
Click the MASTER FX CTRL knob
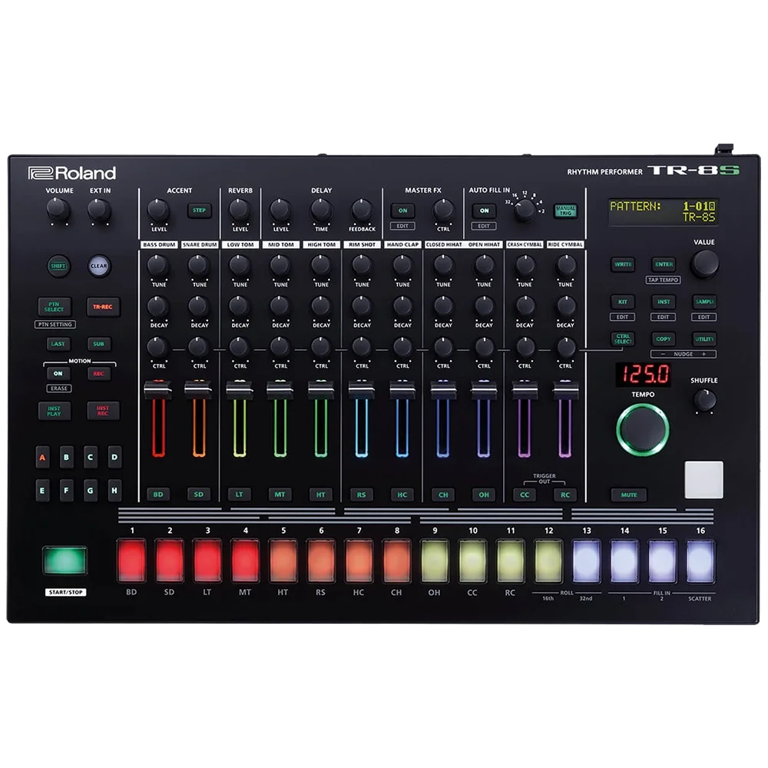pyautogui.click(x=443, y=210)
